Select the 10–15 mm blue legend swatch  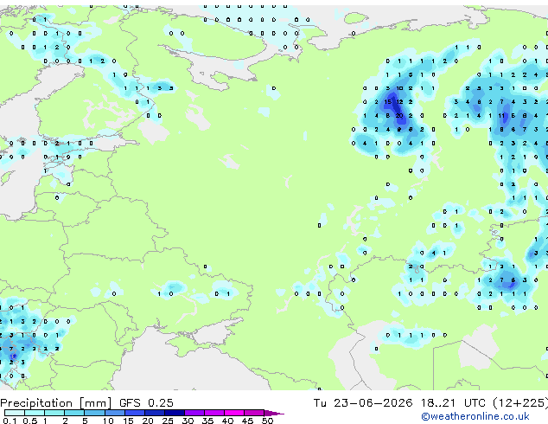(x=114, y=413)
